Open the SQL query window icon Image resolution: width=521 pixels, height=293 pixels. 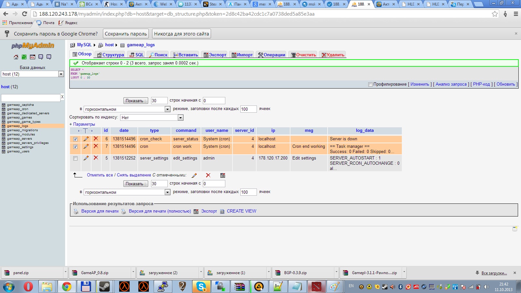(33, 57)
